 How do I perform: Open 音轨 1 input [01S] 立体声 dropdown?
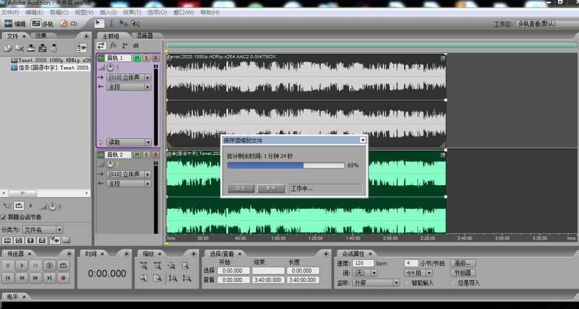click(x=129, y=78)
